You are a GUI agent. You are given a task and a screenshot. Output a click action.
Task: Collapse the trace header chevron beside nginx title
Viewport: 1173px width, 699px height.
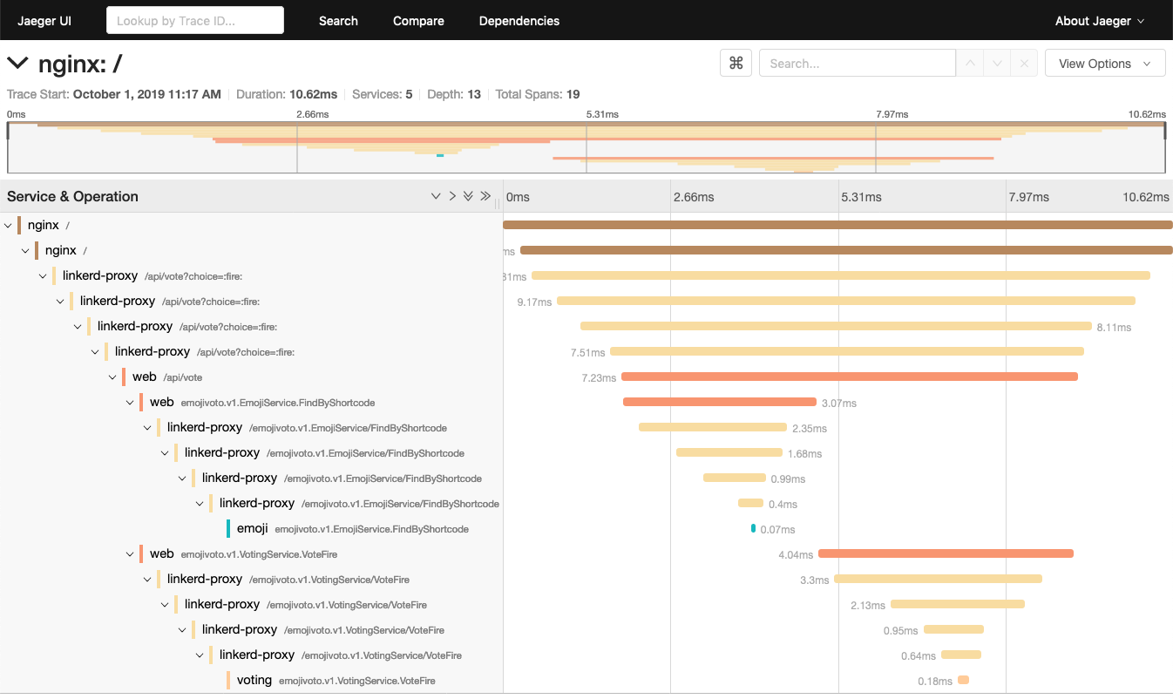[x=17, y=63]
